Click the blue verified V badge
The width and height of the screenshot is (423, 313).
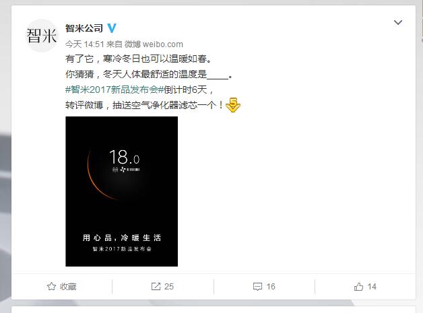pos(112,28)
